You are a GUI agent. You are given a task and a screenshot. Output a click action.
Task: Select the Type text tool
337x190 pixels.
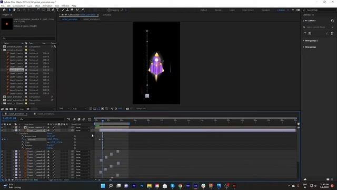[57, 10]
